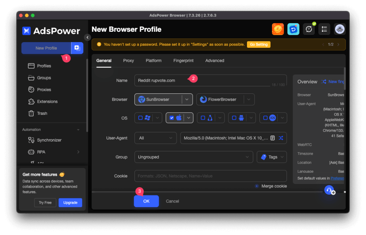Check the Linux OS checkbox
The width and height of the screenshot is (366, 235).
203,118
